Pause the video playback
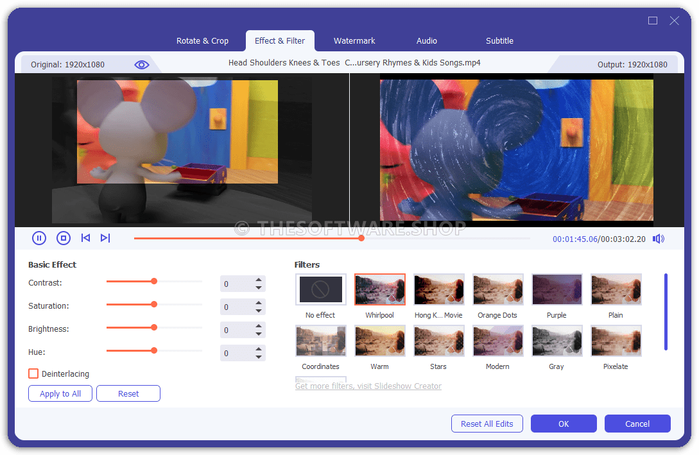 [x=39, y=238]
